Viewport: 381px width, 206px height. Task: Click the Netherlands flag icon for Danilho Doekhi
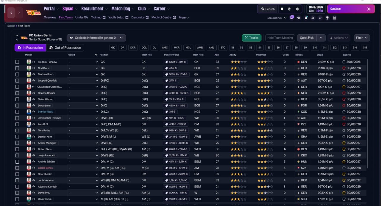pos(299,93)
